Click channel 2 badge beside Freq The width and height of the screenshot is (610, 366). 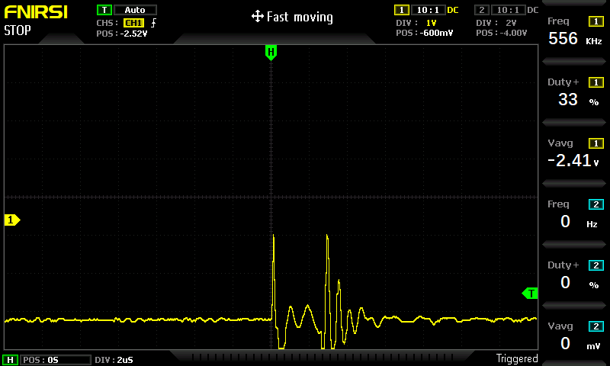[x=596, y=204]
